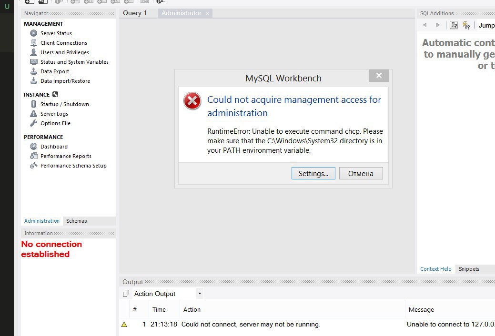Go back in SQLAdditions help
The width and height of the screenshot is (495, 336).
pos(424,25)
